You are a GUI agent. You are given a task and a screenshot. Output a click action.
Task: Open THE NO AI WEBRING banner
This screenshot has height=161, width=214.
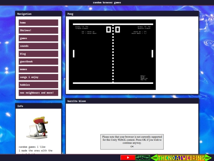pos(181,157)
